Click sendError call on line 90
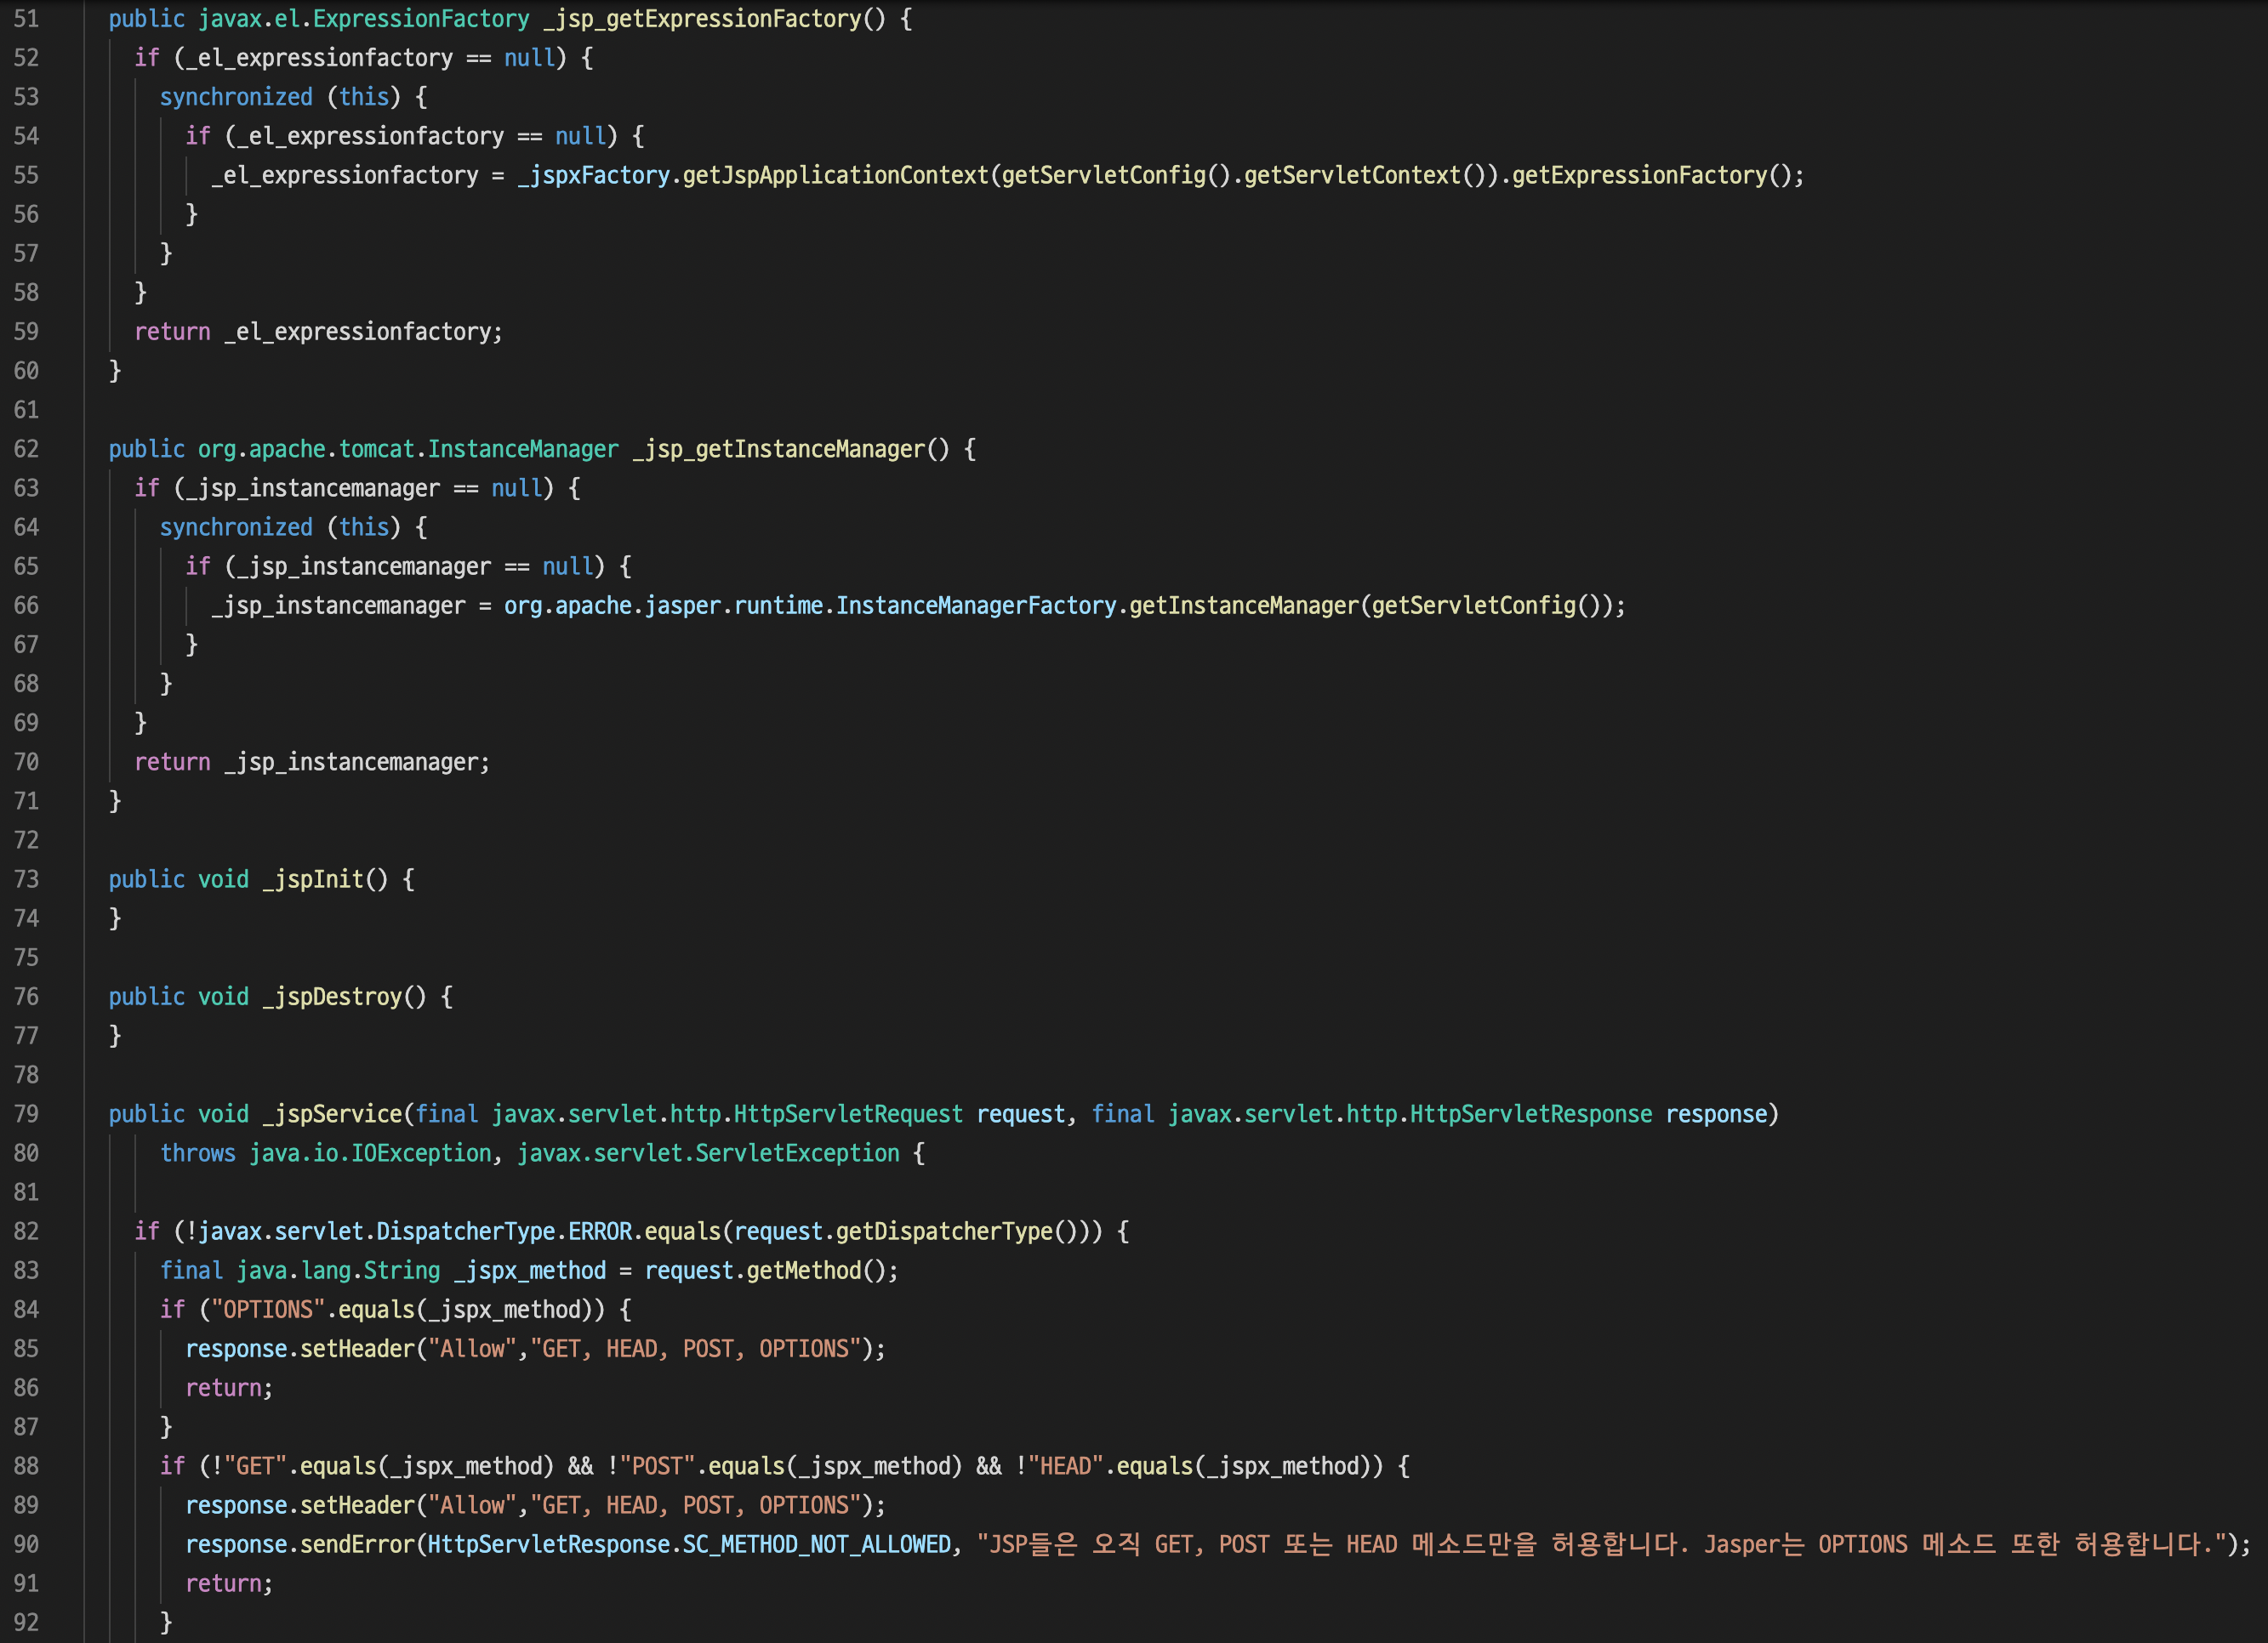 (357, 1544)
